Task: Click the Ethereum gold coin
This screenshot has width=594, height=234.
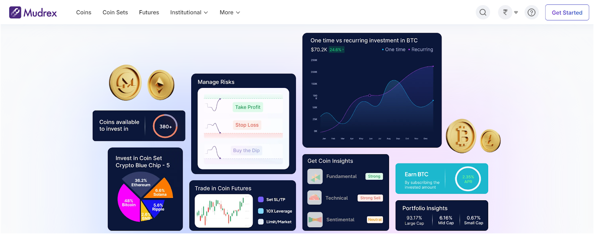Action: pos(161,85)
